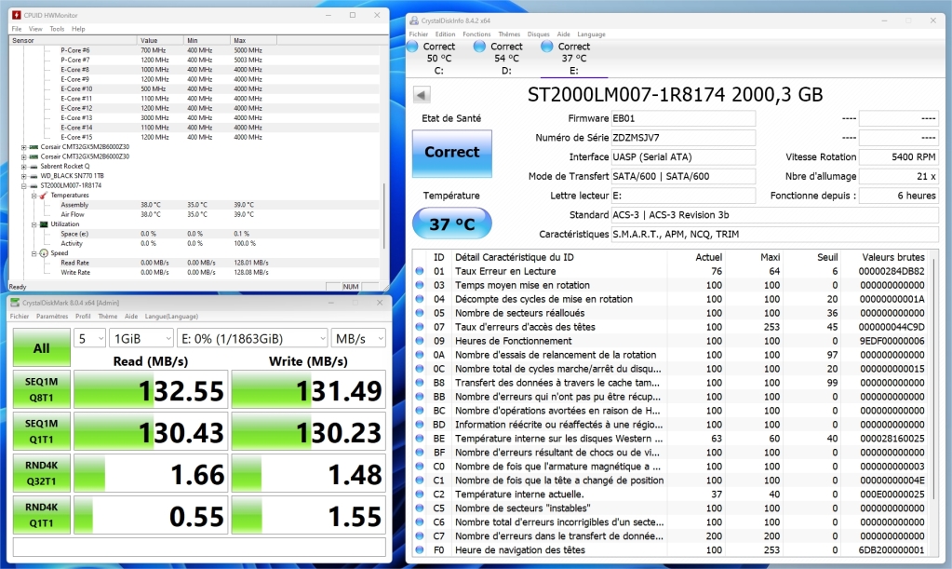Click the back arrow button in CrystalDiskInfo
952x569 pixels.
pos(422,95)
